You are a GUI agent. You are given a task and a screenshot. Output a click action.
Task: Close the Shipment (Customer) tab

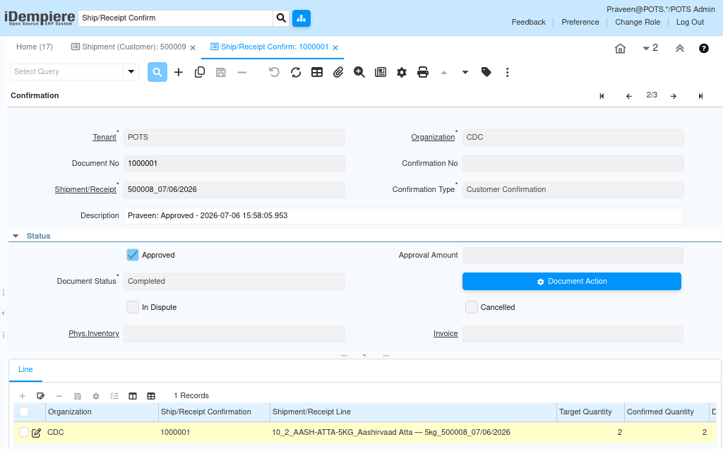193,47
